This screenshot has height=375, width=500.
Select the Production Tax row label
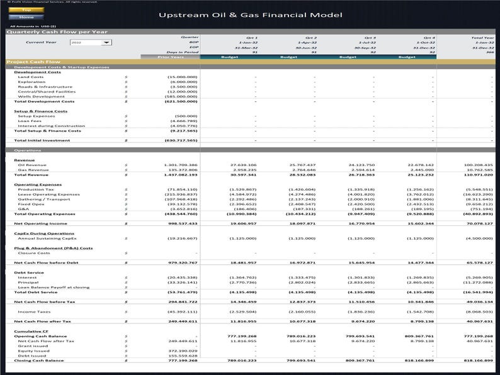(x=36, y=189)
